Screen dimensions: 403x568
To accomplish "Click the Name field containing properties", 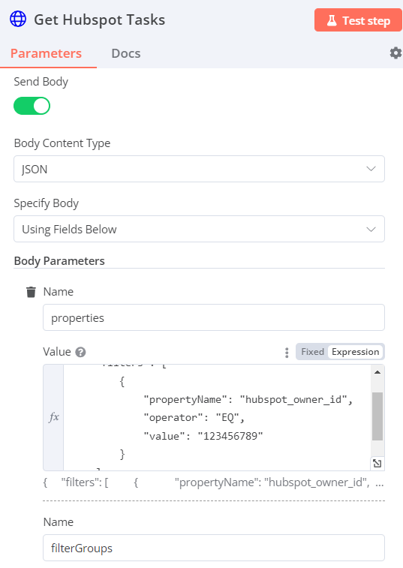I will coord(213,317).
